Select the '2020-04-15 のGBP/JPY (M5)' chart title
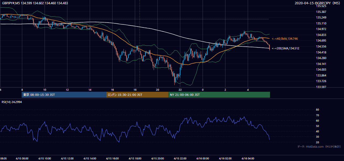344x161 pixels. [x=318, y=3]
